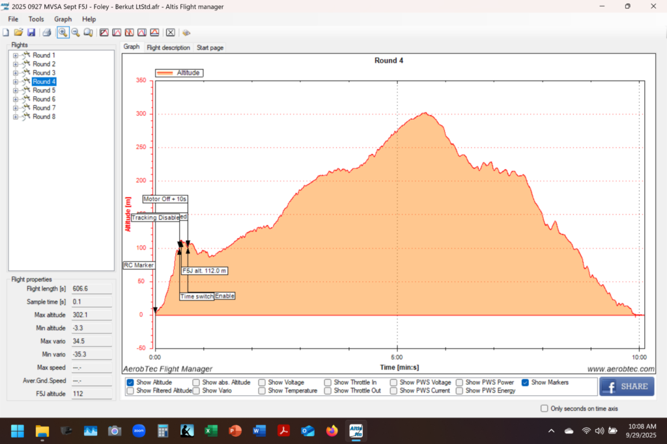Click the Open file folder icon

18,33
